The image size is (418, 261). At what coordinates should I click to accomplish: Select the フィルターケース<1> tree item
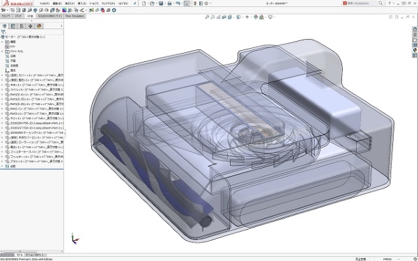(34, 152)
